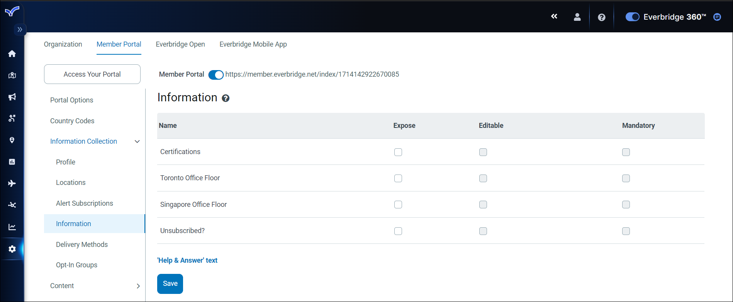The height and width of the screenshot is (302, 733).
Task: Check Mandatory for Certifications
Action: coord(626,152)
